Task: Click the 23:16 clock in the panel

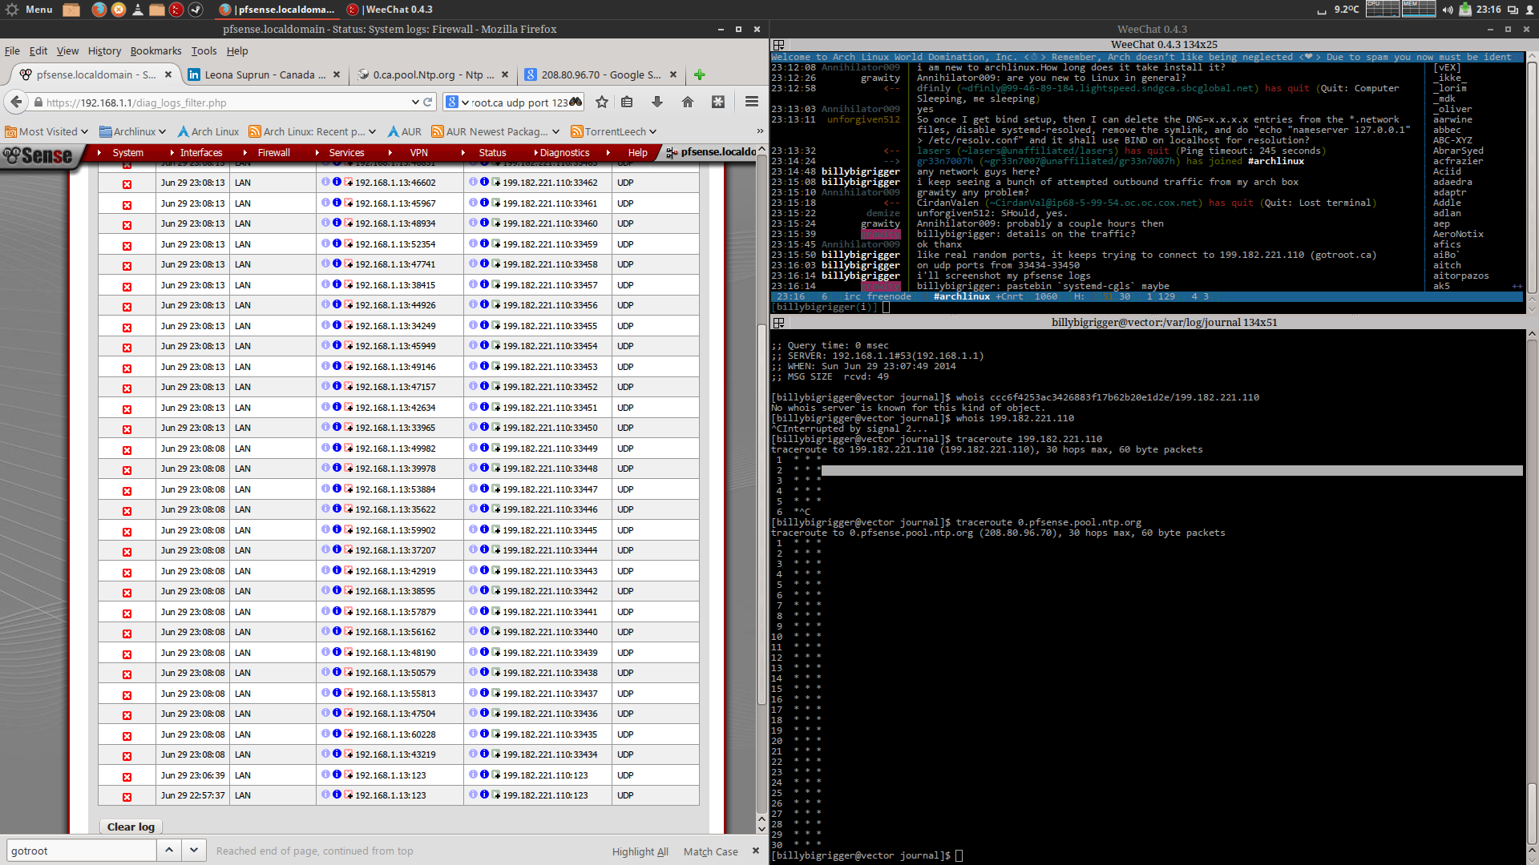Action: coord(1489,10)
